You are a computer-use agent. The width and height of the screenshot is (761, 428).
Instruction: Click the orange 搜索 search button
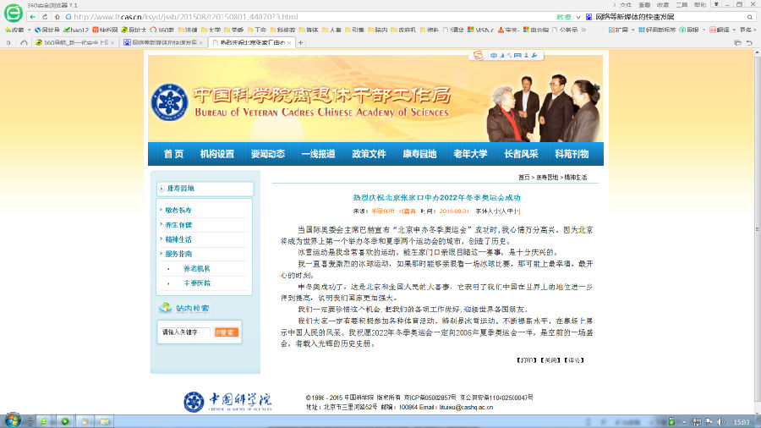[227, 332]
